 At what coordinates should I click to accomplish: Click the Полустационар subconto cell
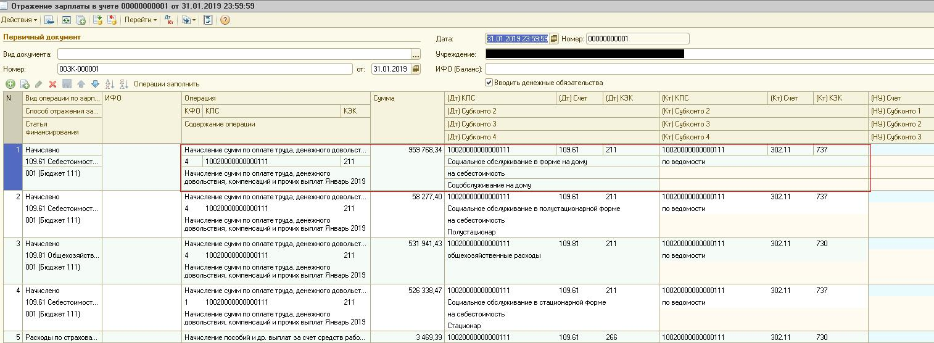552,232
